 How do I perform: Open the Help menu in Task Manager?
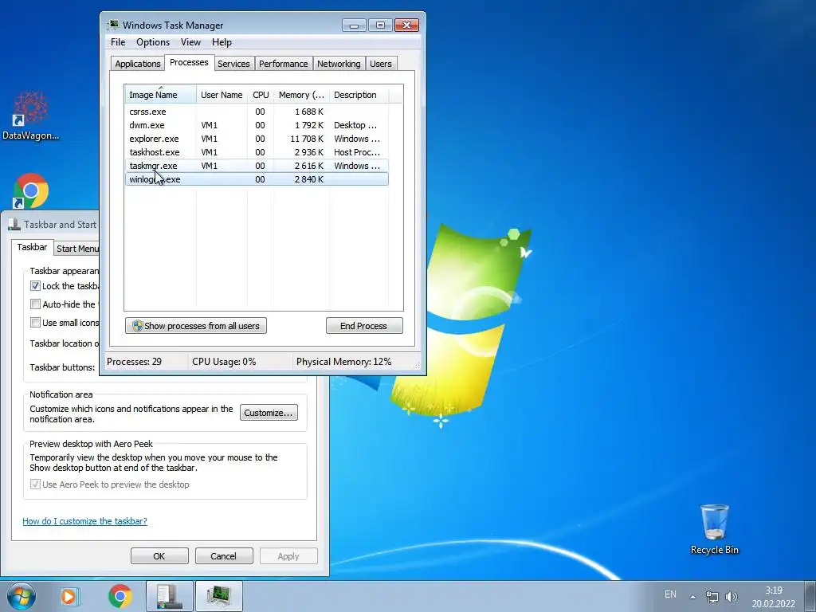222,42
